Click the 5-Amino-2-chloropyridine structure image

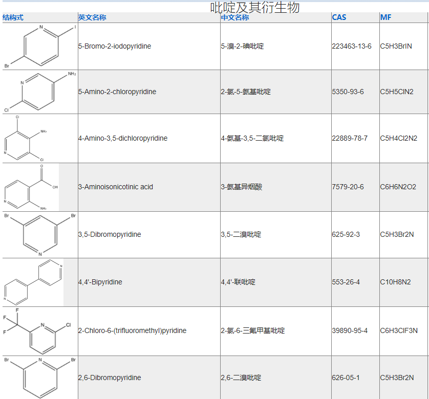tap(40, 92)
